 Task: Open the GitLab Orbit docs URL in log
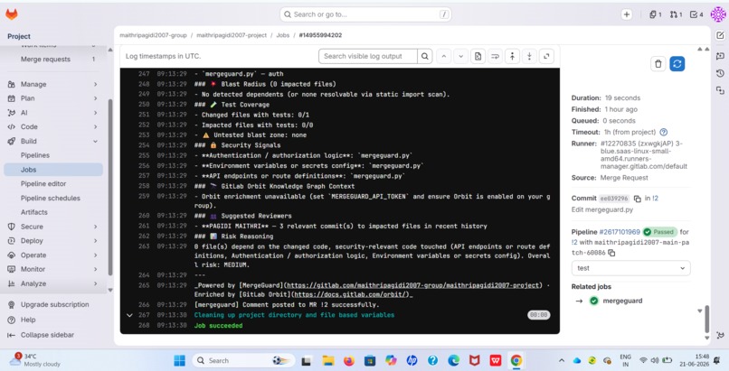pyautogui.click(x=352, y=294)
